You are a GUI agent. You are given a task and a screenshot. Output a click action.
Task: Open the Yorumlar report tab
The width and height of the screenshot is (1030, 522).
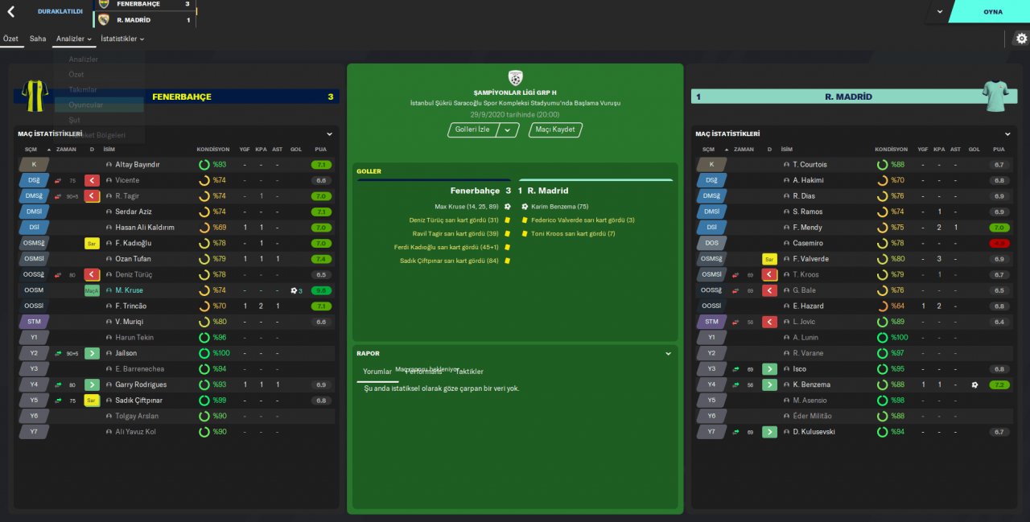click(x=377, y=372)
